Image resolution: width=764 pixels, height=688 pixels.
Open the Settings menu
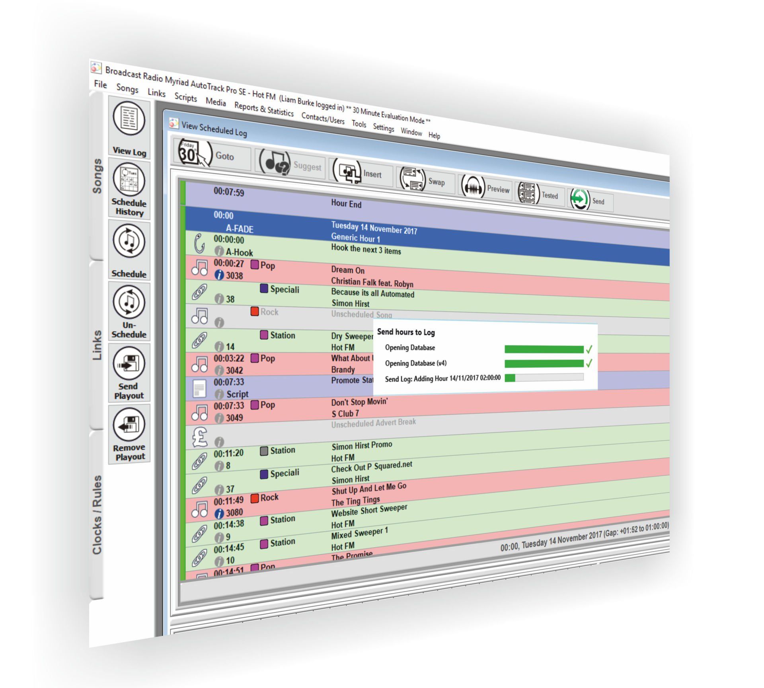pyautogui.click(x=383, y=127)
